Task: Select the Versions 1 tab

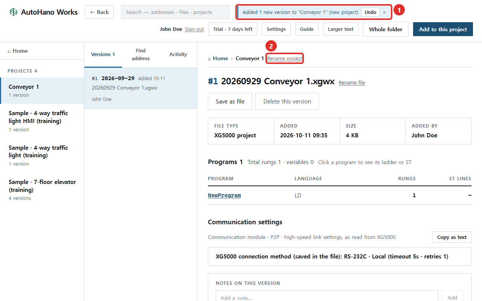Action: 103,55
